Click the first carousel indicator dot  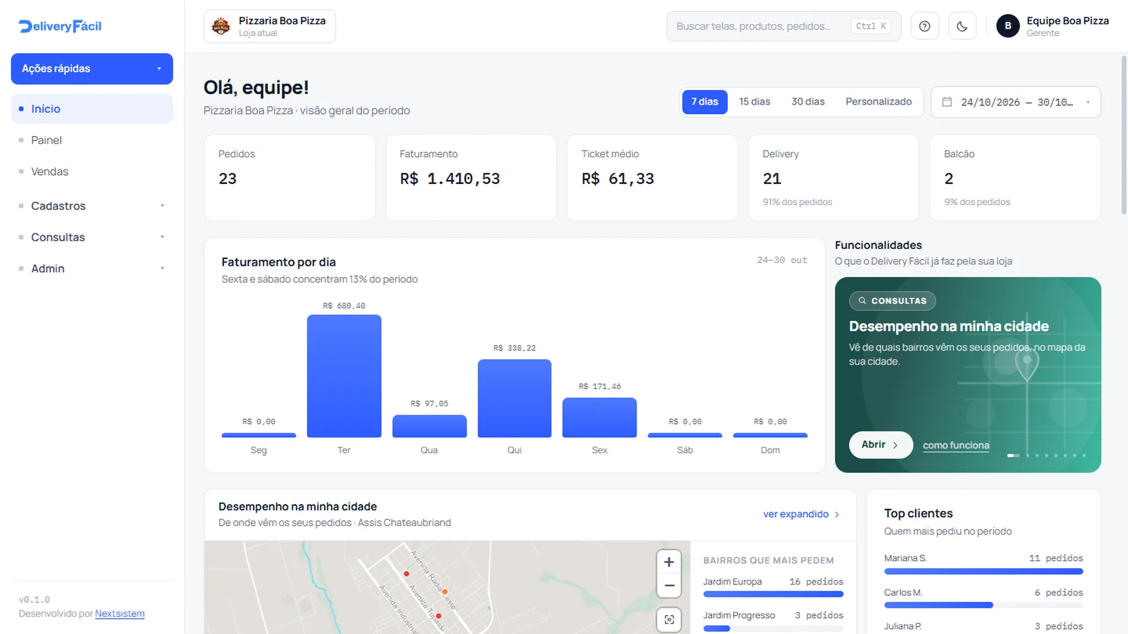(1013, 455)
